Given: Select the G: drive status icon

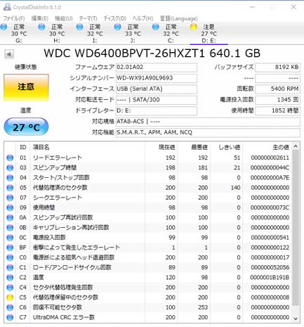Looking at the screenshot, I should (4, 27).
